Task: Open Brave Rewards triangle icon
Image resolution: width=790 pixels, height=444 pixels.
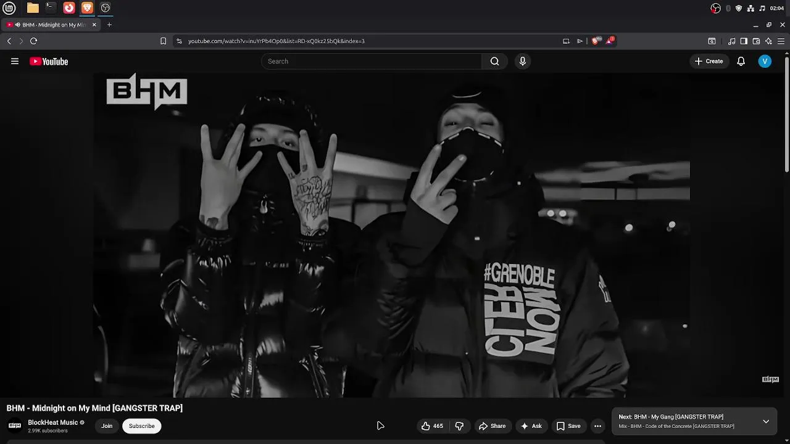Action: [610, 41]
